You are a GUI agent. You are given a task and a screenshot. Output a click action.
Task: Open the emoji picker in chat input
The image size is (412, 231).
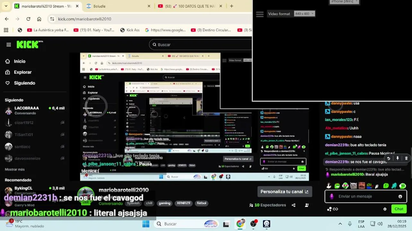click(400, 196)
